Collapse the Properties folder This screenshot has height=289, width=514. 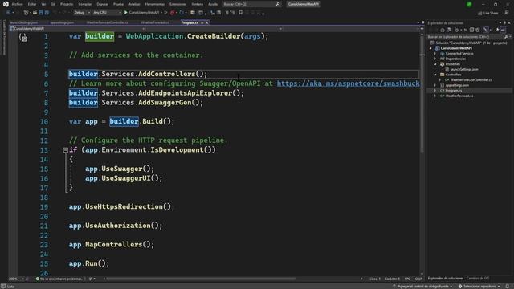click(435, 64)
